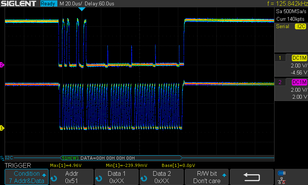Click the blue trigger position marker at top
Viewport: 308px width, 185px height.
pos(82,9)
